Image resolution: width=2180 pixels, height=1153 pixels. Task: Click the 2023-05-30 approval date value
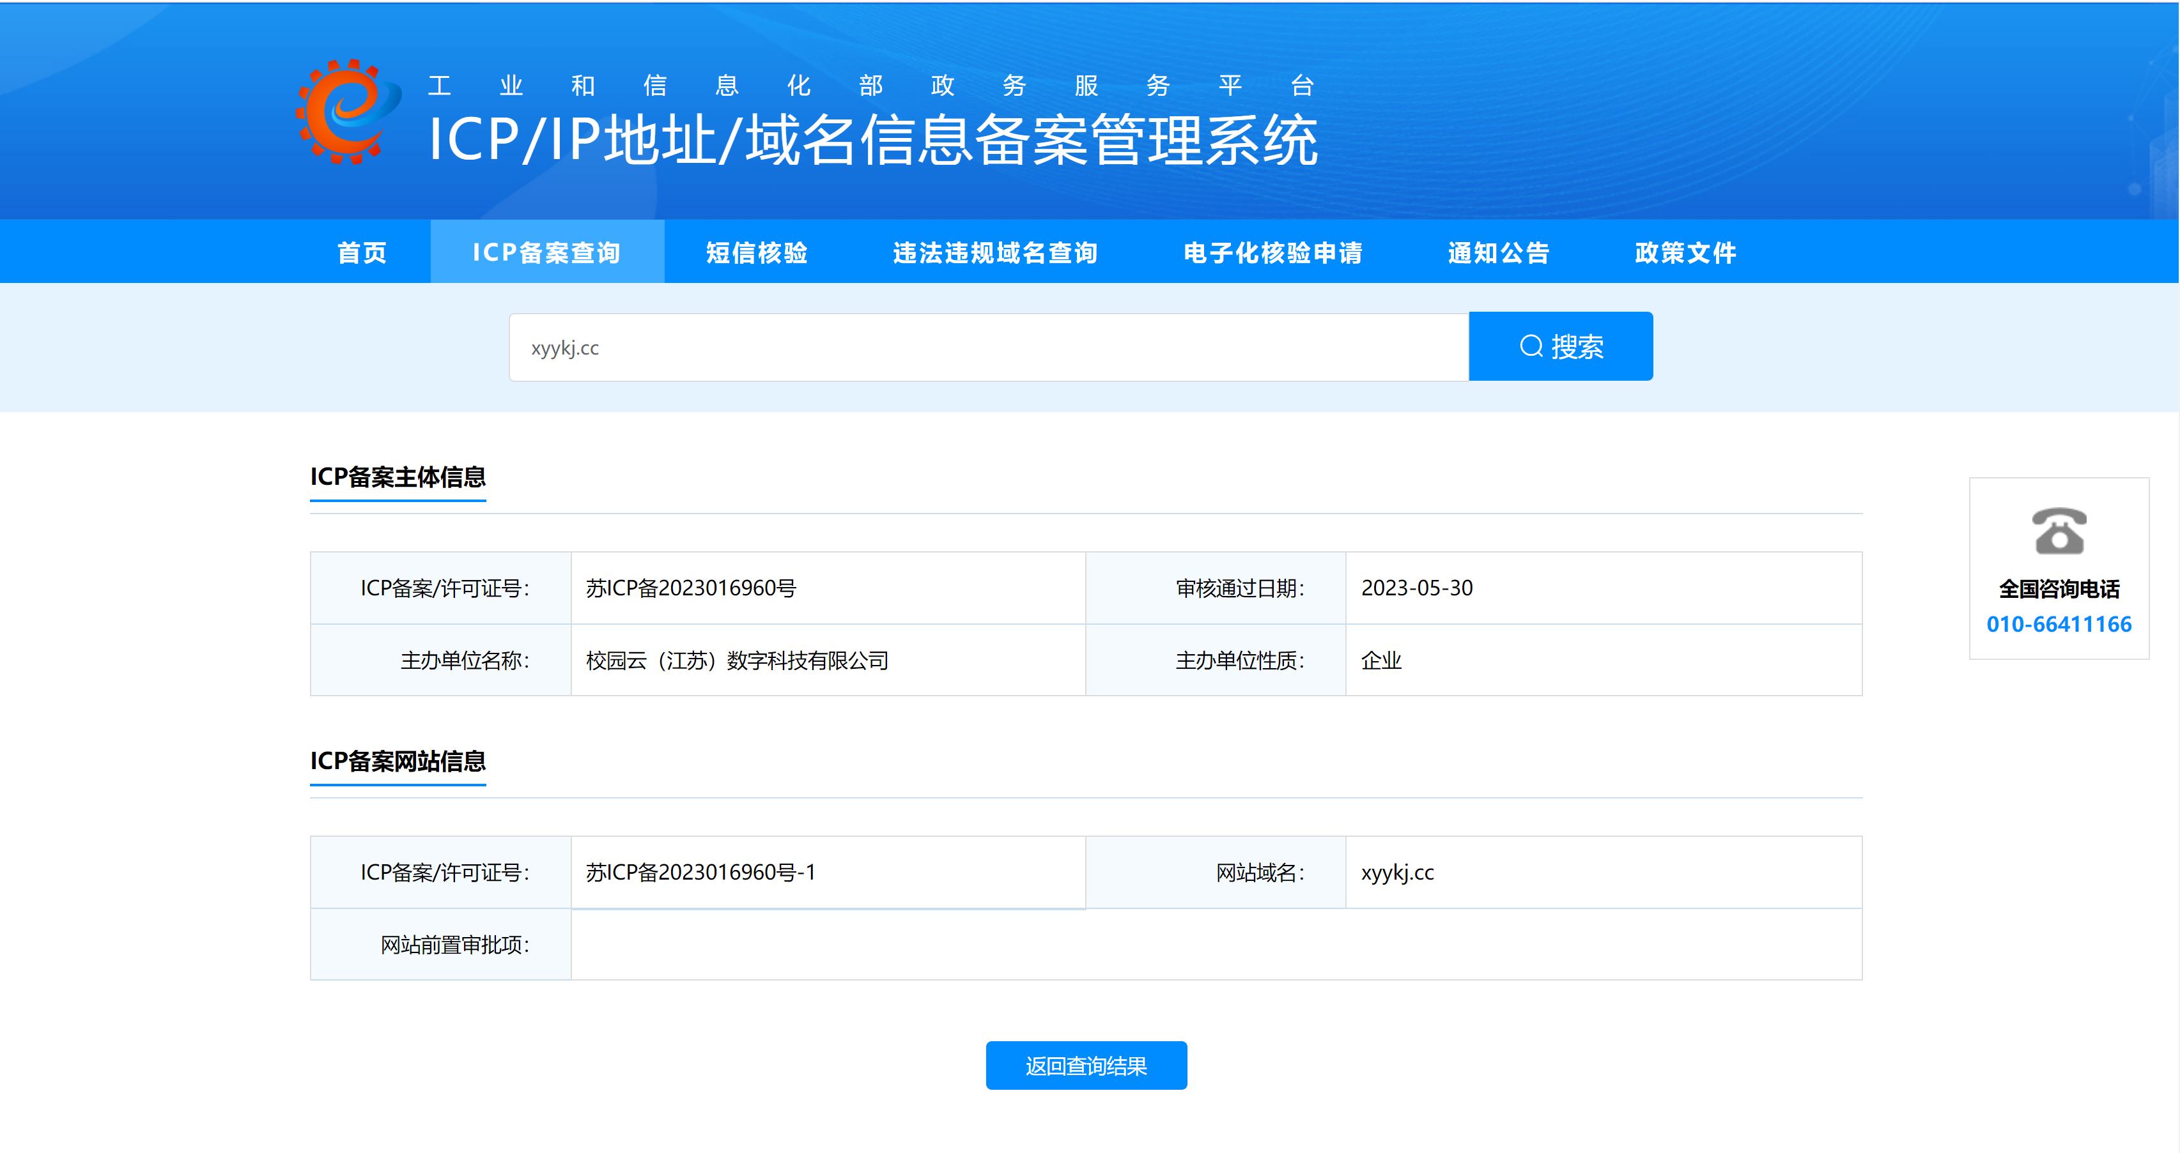click(x=1417, y=588)
